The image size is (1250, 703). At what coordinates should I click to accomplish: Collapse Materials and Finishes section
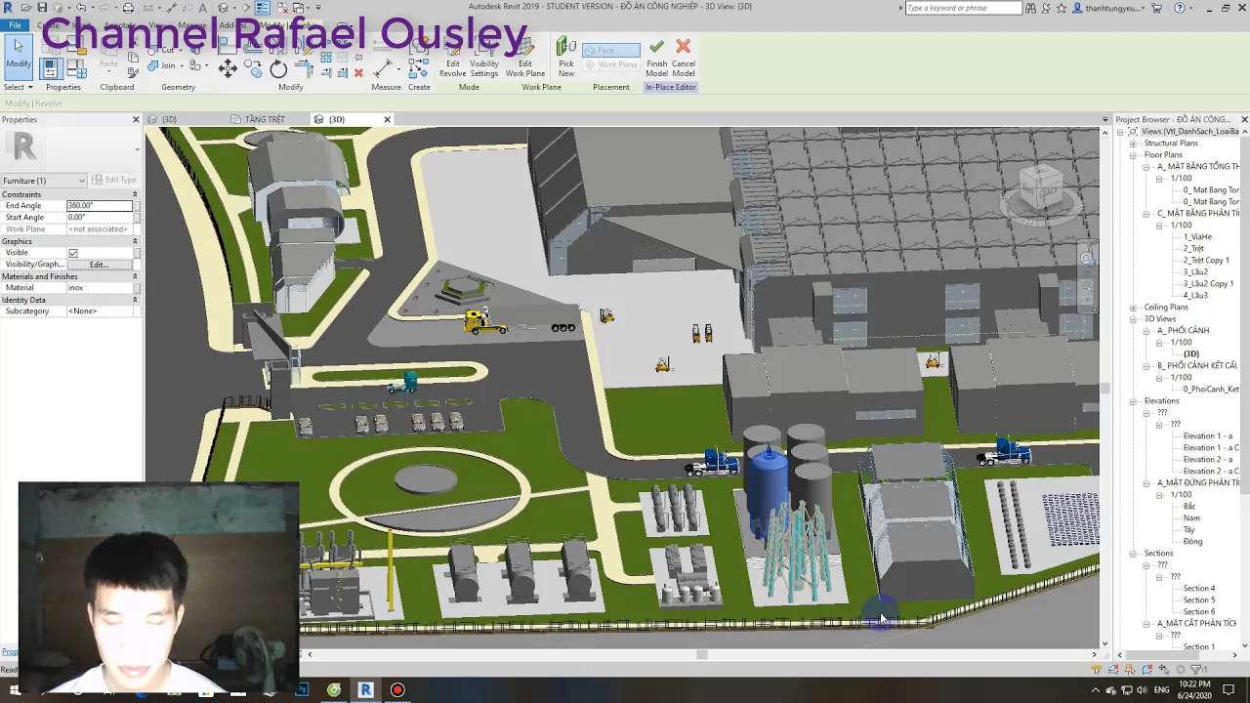point(135,276)
